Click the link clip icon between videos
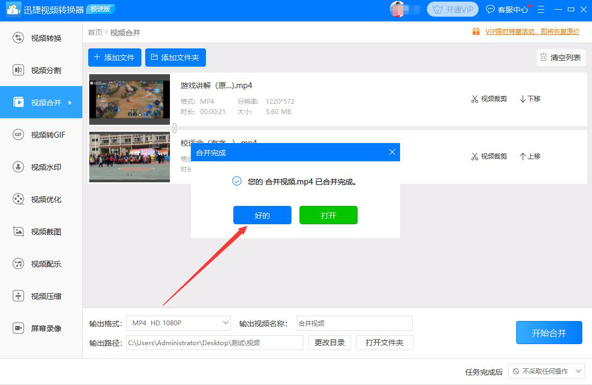 (x=174, y=129)
